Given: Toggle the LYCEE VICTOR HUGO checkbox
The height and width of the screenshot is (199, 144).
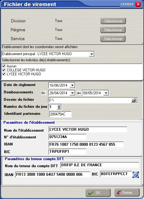Looking at the screenshot, I should 4,74.
